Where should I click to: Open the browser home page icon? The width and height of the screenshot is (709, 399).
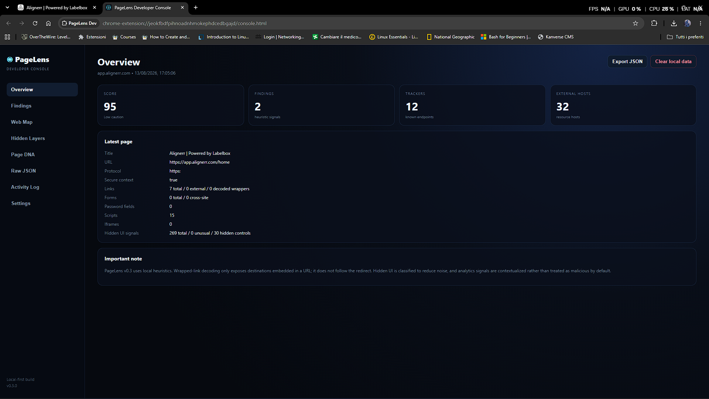coord(48,23)
